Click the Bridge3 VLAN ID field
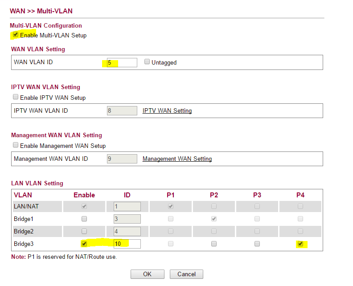Screen dimensions: 353x286 click(x=127, y=244)
